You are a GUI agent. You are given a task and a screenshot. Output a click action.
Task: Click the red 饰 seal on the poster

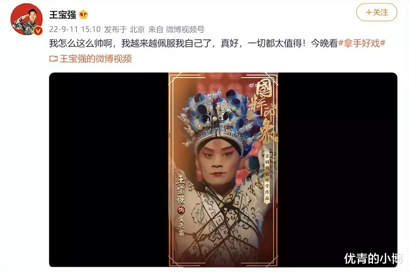tap(181, 210)
